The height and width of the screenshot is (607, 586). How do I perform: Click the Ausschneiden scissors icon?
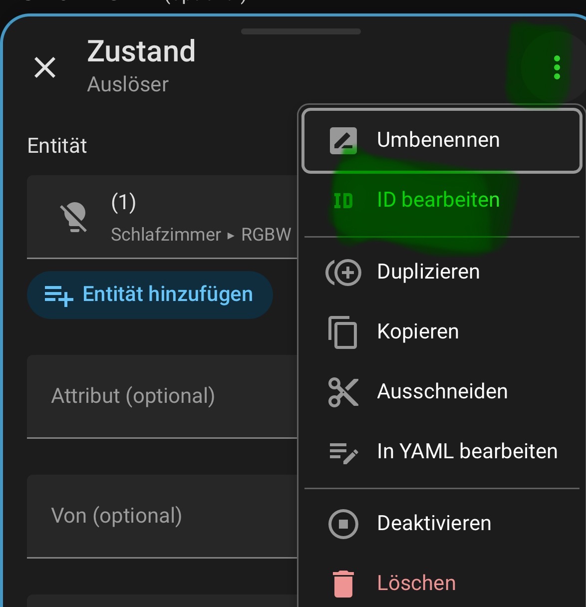point(343,392)
